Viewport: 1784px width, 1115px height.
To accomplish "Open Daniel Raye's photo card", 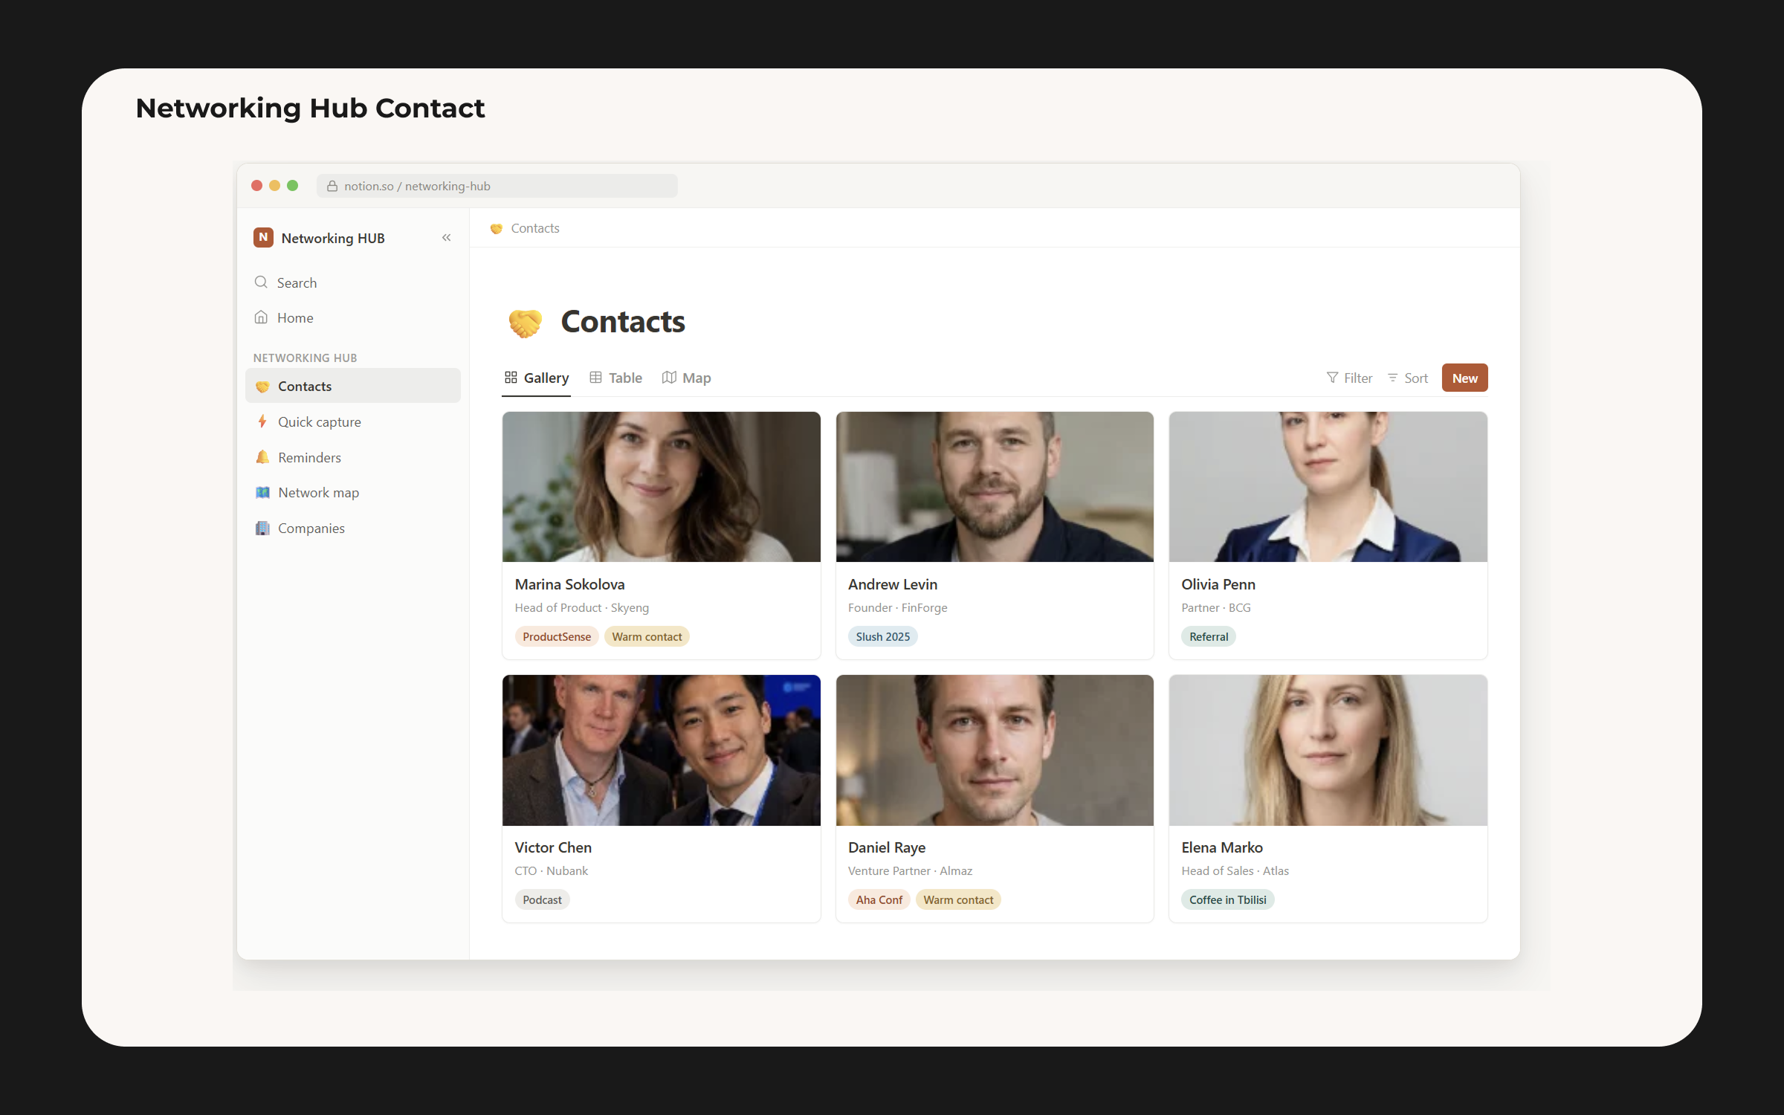I will 995,750.
